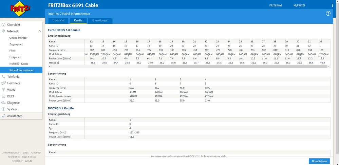Click the Heimnetz network icon
The width and height of the screenshot is (339, 165).
point(3,83)
